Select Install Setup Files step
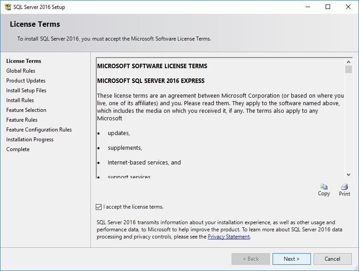359x271 pixels. [26, 90]
